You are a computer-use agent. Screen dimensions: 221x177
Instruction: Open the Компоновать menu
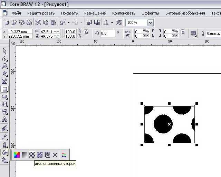(x=124, y=13)
